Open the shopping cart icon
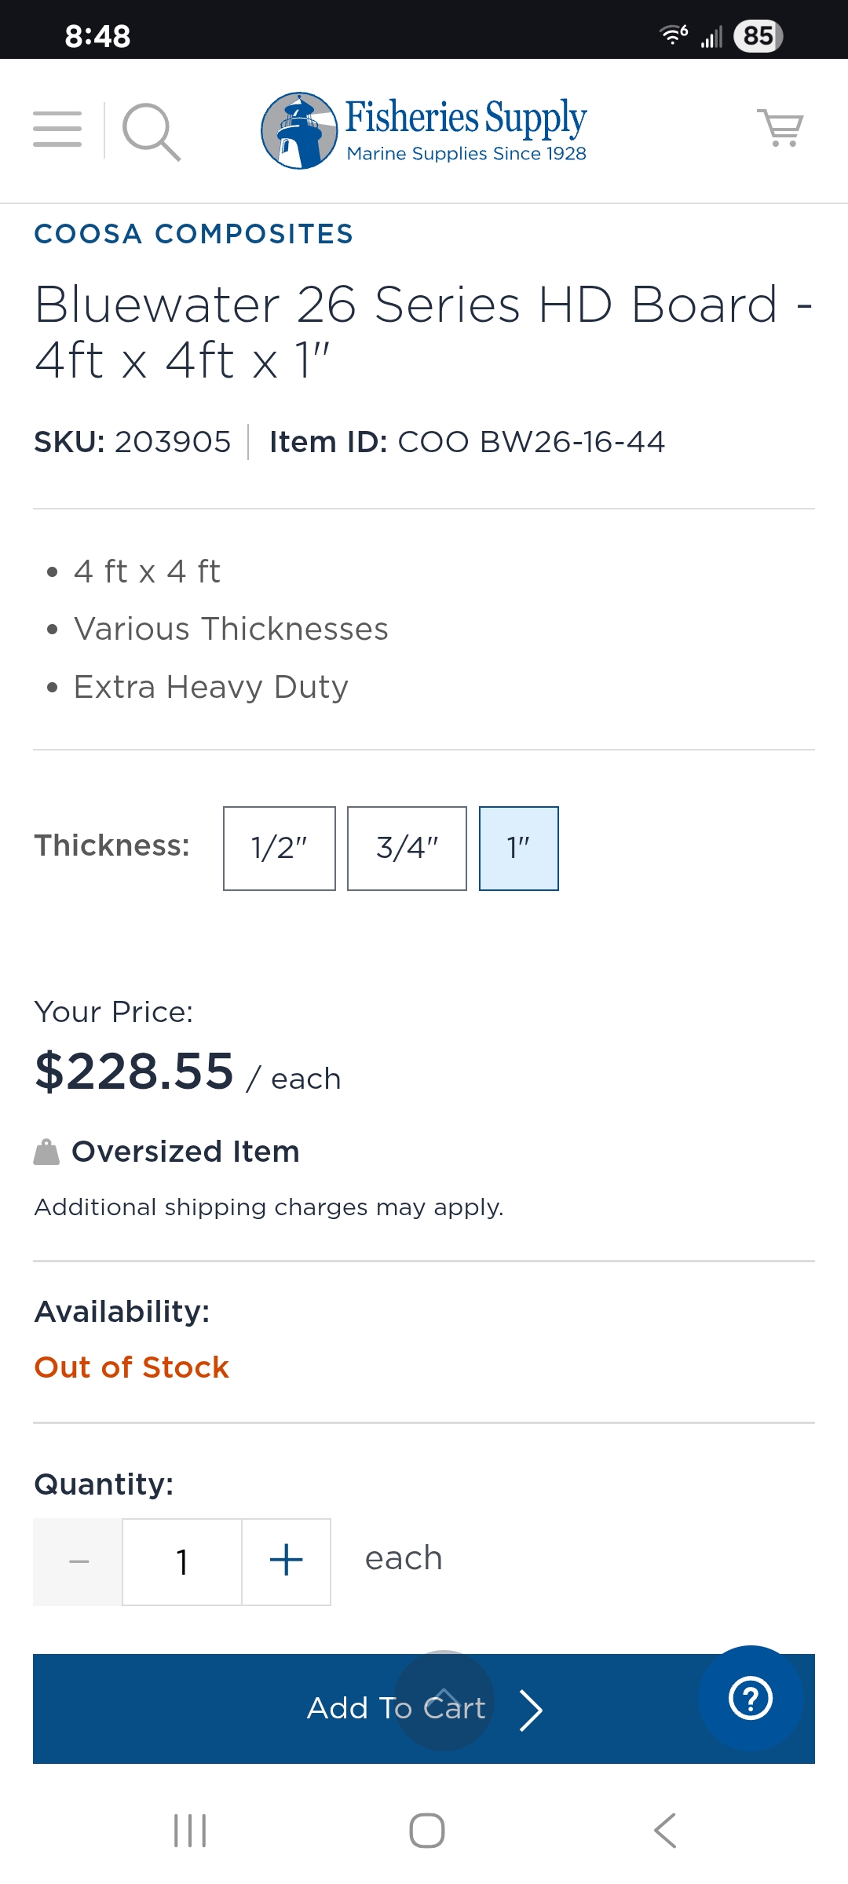The width and height of the screenshot is (848, 1884). (x=780, y=128)
